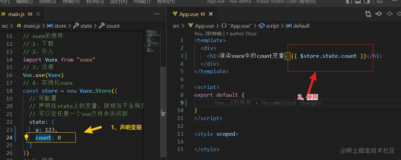Image resolution: width=401 pixels, height=160 pixels.
Task: Click line number 18 in main.js
Action: point(9,91)
